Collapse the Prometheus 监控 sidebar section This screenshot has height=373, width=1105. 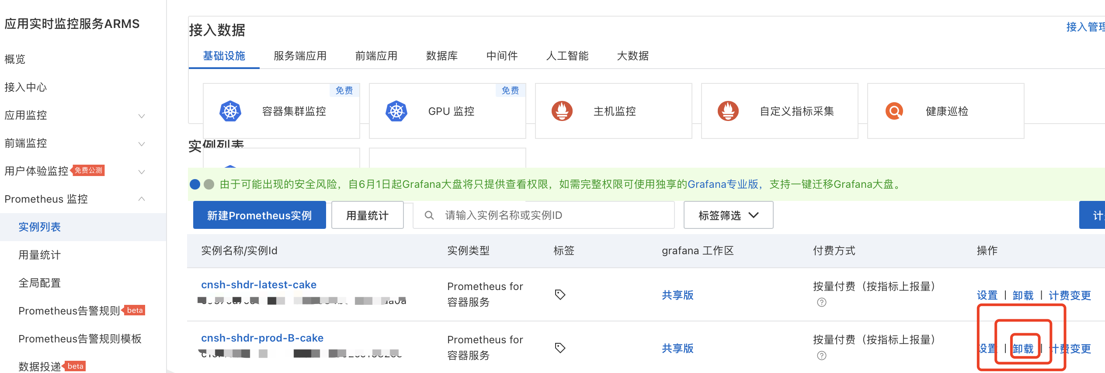(x=142, y=199)
